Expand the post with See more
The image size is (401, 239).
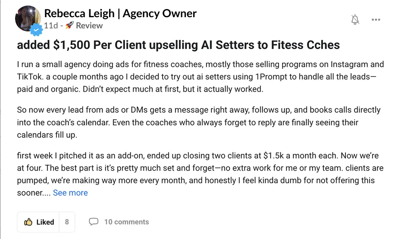click(70, 193)
